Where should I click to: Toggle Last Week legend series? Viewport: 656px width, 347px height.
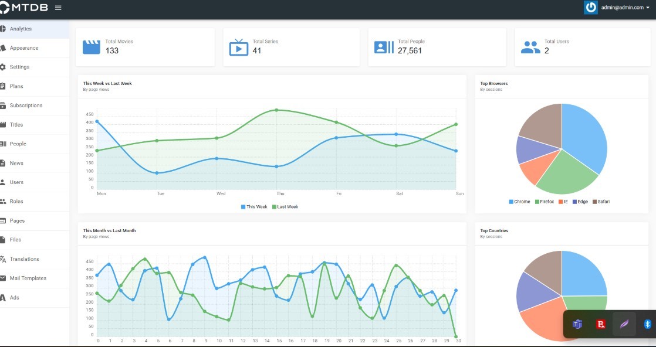click(285, 207)
